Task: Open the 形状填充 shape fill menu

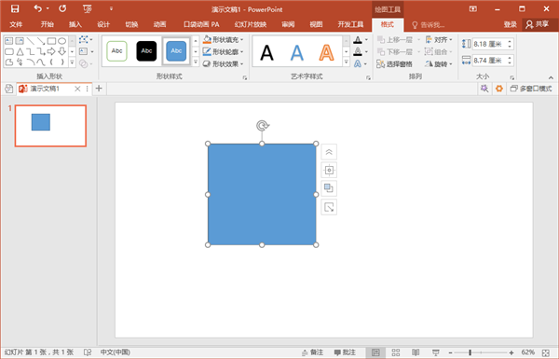Action: pos(223,39)
